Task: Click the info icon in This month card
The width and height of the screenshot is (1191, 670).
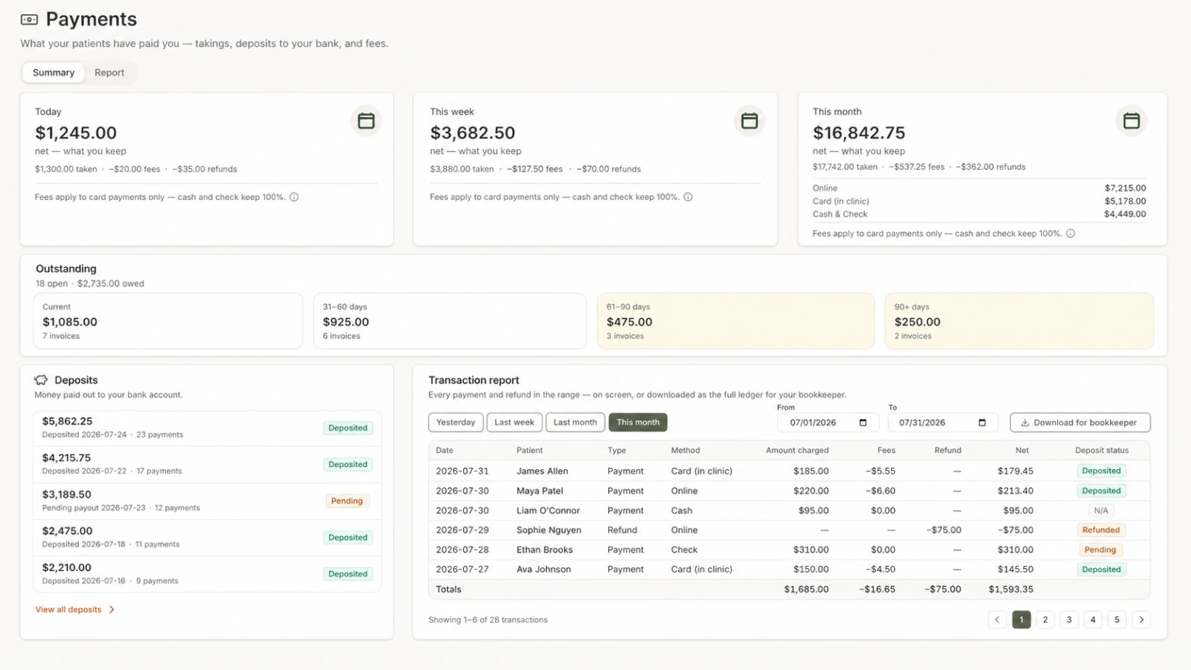Action: click(1070, 233)
